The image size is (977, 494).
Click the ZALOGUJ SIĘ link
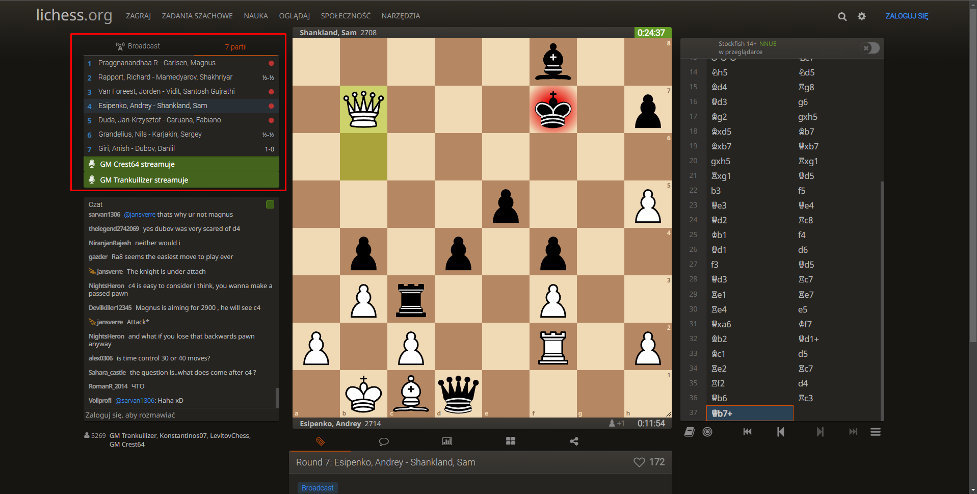click(x=906, y=16)
